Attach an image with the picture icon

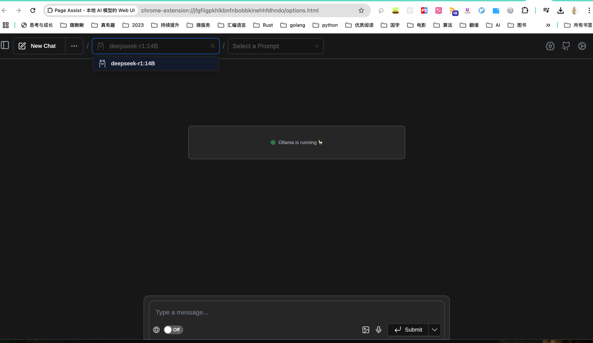click(x=366, y=329)
